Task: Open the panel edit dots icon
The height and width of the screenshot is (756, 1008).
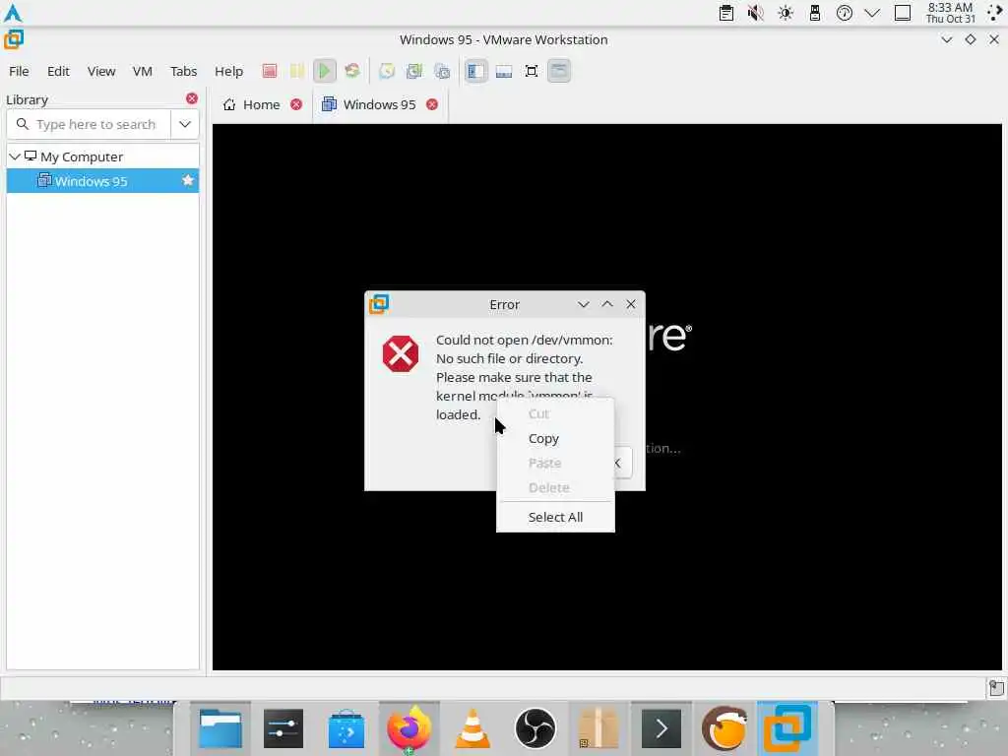Action: 994,13
